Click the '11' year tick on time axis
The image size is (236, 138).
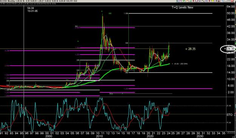click(103, 133)
